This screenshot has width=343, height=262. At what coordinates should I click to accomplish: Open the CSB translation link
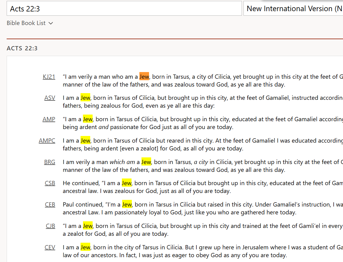pyautogui.click(x=50, y=183)
